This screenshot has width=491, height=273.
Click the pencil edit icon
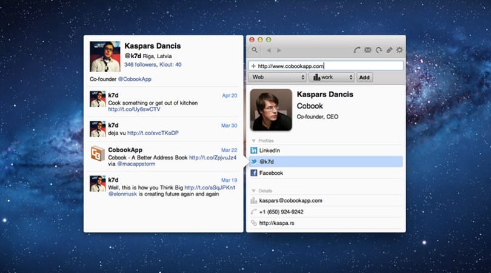click(389, 50)
